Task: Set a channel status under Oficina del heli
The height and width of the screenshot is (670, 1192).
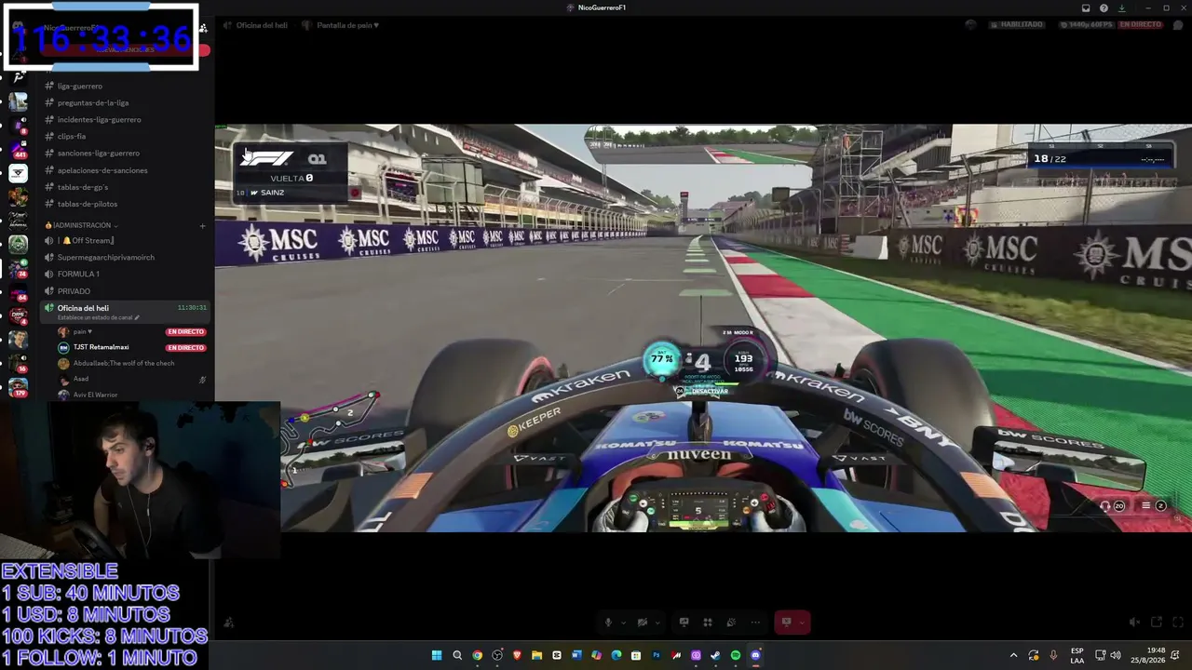Action: (x=98, y=317)
